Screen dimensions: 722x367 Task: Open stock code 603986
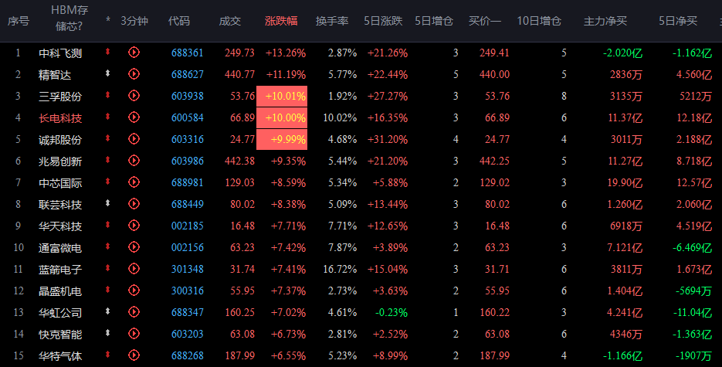pos(188,161)
